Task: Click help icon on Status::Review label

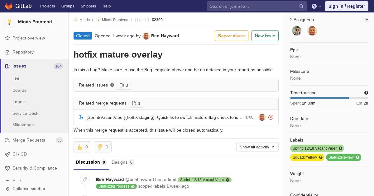Action: [357, 157]
